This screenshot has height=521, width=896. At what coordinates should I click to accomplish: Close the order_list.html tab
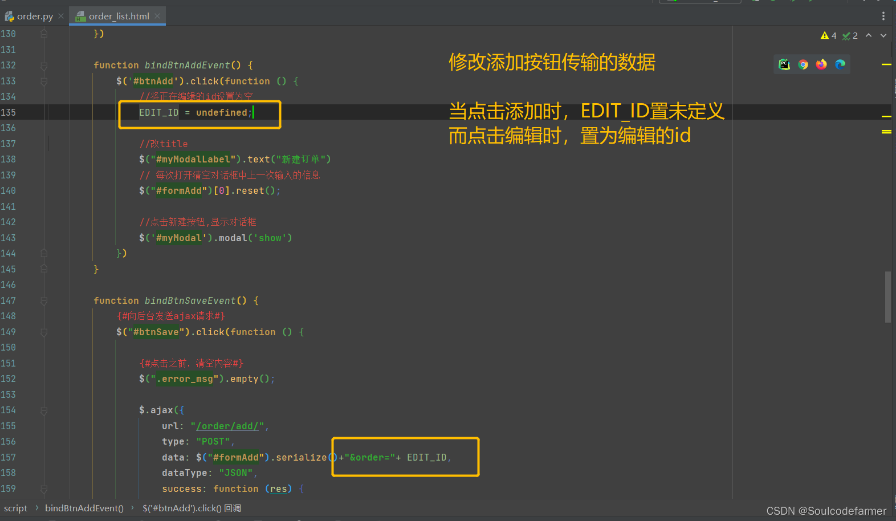click(157, 16)
